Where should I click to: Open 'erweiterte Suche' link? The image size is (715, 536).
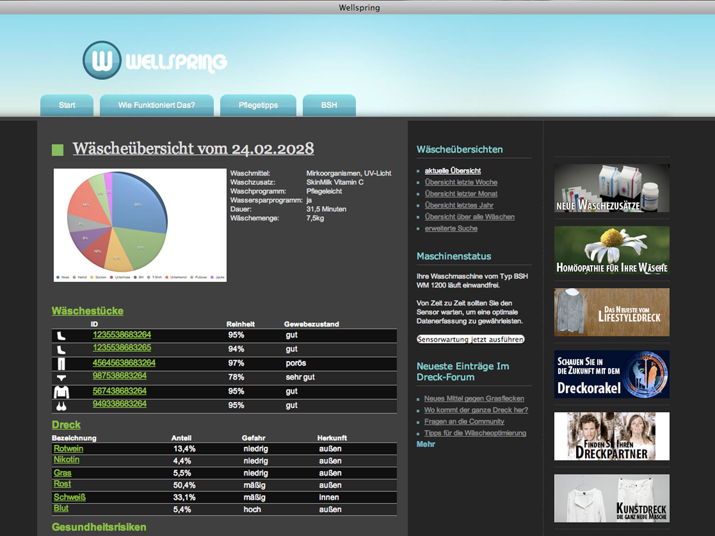tap(451, 228)
